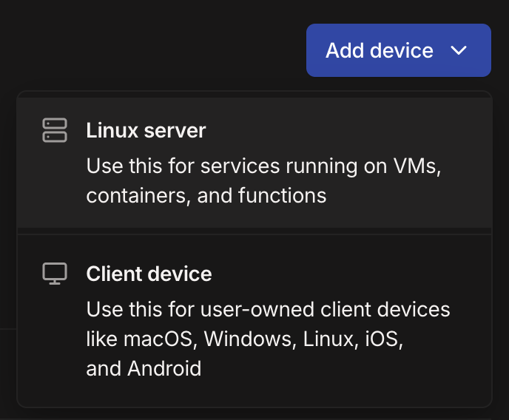Viewport: 509px width, 420px height.
Task: Click the "Linux server" heading text
Action: point(146,131)
